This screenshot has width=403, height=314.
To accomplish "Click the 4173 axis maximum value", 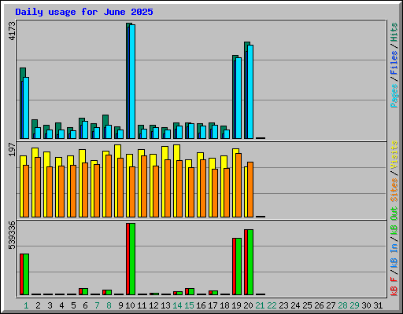I will pos(12,31).
